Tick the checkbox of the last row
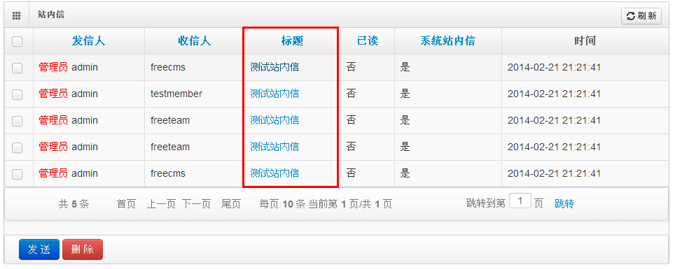Image resolution: width=675 pixels, height=269 pixels. (x=18, y=174)
